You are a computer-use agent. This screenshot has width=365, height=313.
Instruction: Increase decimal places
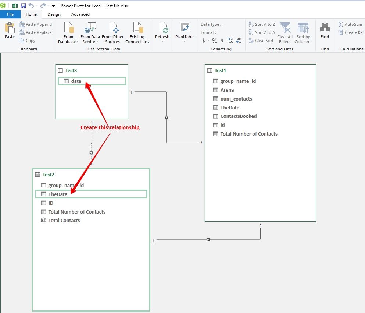pos(231,41)
